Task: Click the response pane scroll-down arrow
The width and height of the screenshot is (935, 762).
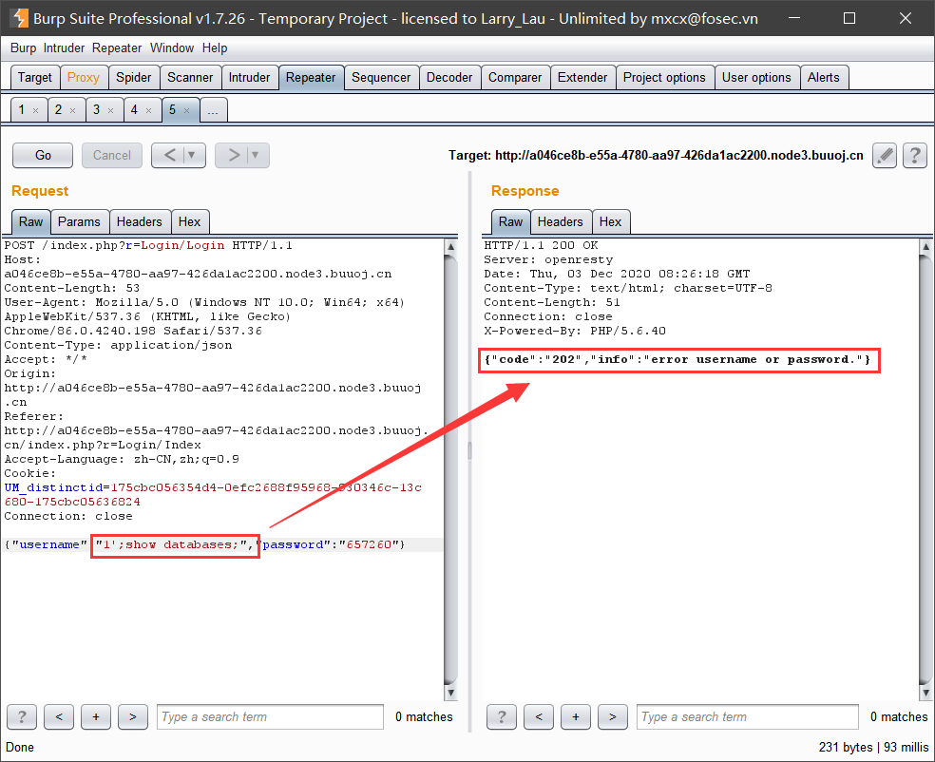Action: click(x=925, y=693)
